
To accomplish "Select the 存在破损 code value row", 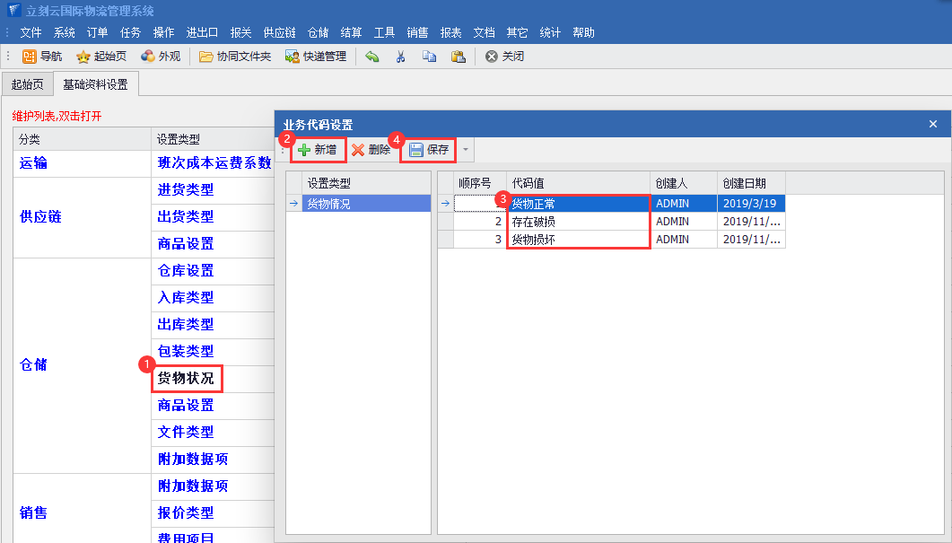I will 577,221.
